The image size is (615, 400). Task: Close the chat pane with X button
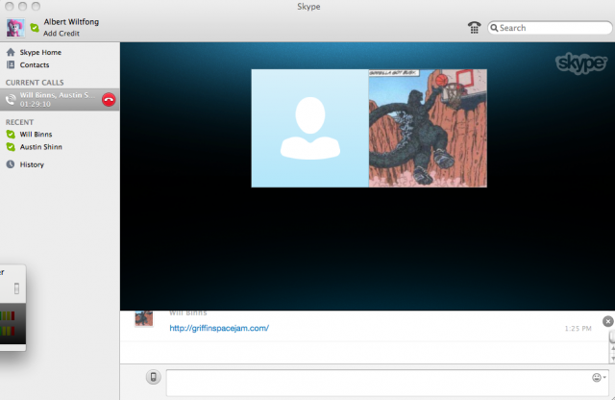[608, 321]
